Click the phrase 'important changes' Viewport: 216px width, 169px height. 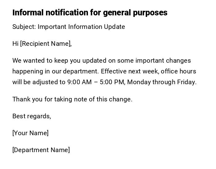(x=163, y=61)
